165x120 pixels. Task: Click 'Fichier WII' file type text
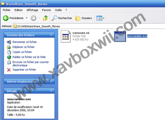79,36
